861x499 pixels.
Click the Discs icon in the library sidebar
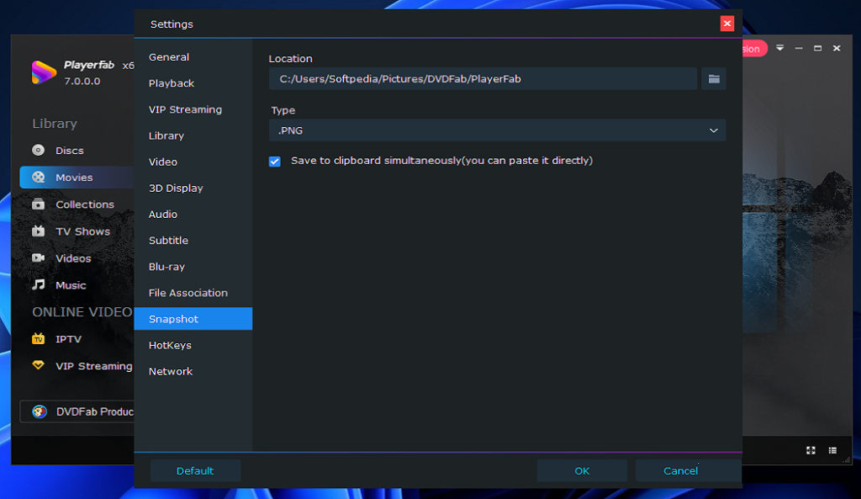pos(38,151)
